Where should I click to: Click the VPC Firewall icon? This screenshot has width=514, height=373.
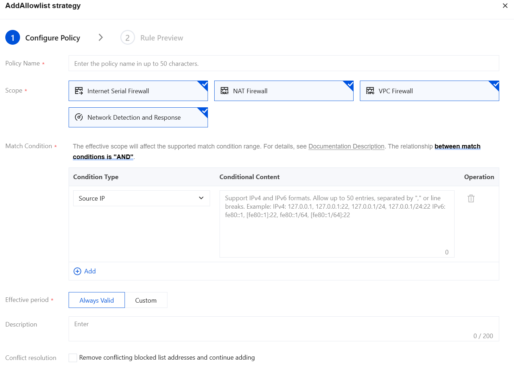point(370,91)
